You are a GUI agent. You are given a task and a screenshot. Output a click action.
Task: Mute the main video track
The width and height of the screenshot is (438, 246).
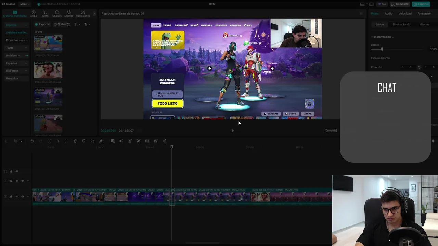coord(23,196)
